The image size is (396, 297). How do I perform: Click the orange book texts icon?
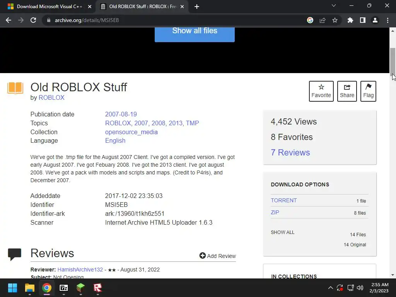coord(15,88)
